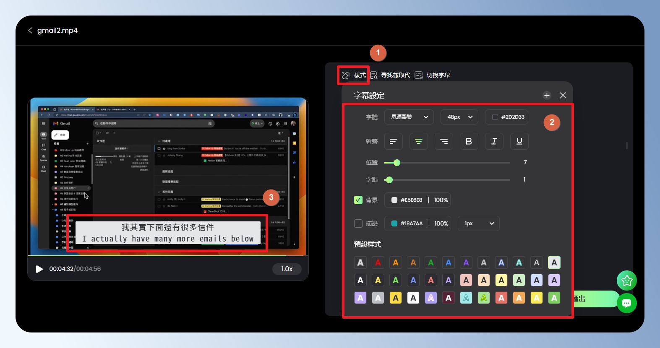Viewport: 660px width, 348px height.
Task: Enable the 描邊 stroke checkbox
Action: coord(358,223)
